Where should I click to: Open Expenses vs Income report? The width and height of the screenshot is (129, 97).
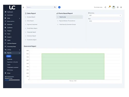[x=12, y=62]
